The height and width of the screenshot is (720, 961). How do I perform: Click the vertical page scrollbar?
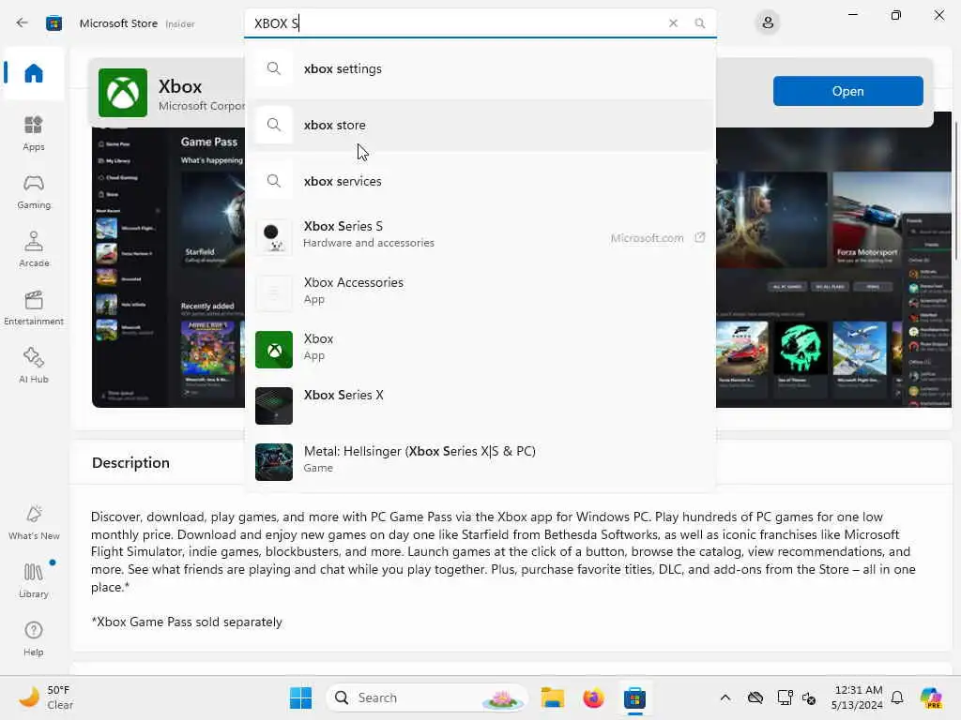click(x=956, y=189)
